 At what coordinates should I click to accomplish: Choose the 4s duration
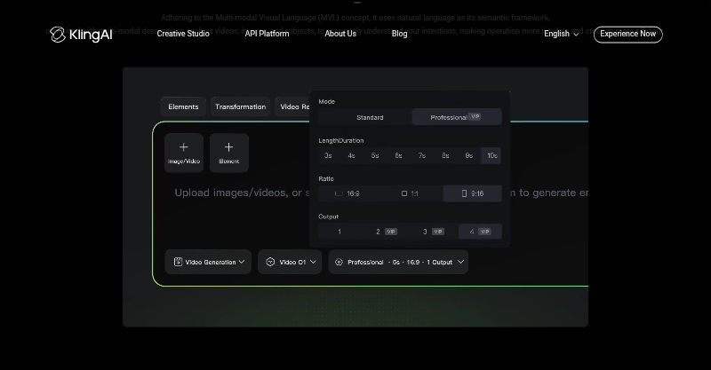(x=351, y=155)
